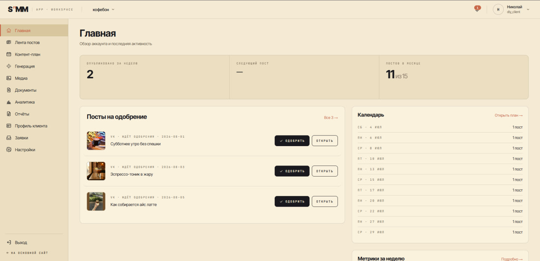Click Открыть план link in calendar
The height and width of the screenshot is (261, 540).
coord(508,115)
